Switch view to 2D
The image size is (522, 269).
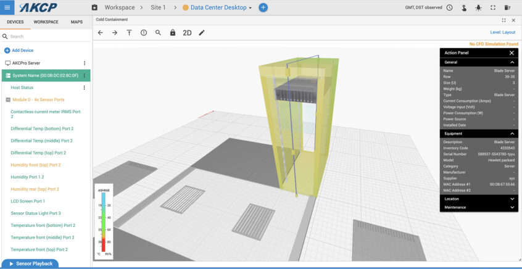(187, 33)
